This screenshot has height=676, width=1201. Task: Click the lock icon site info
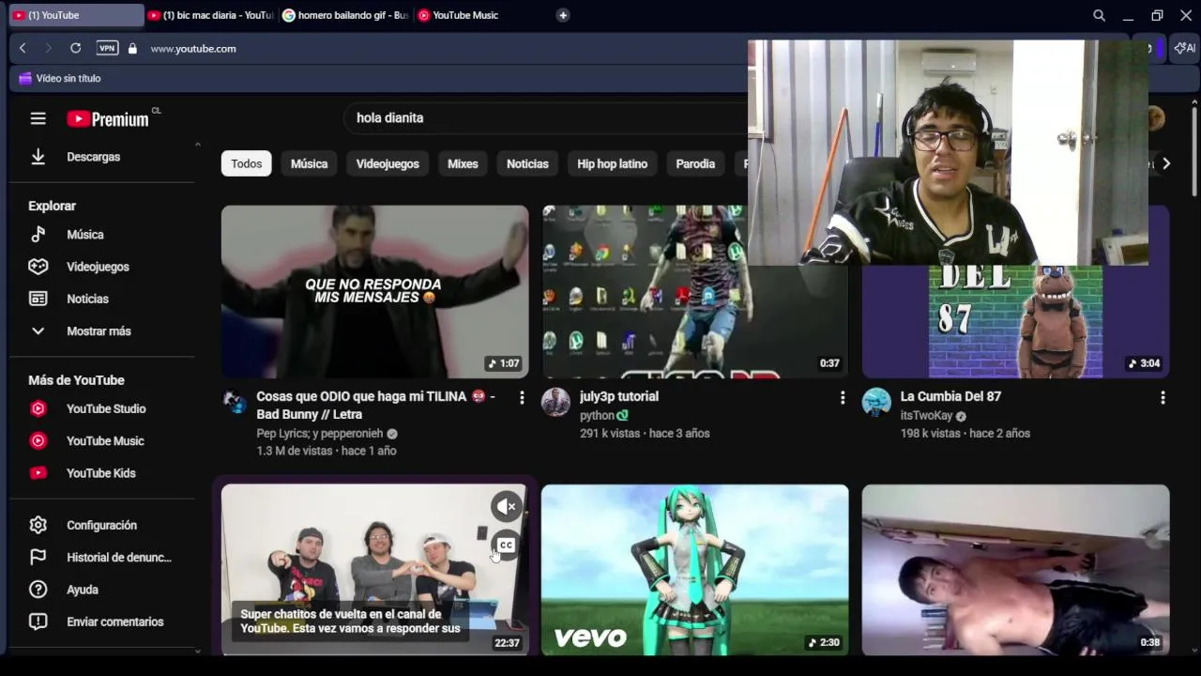[x=132, y=48]
